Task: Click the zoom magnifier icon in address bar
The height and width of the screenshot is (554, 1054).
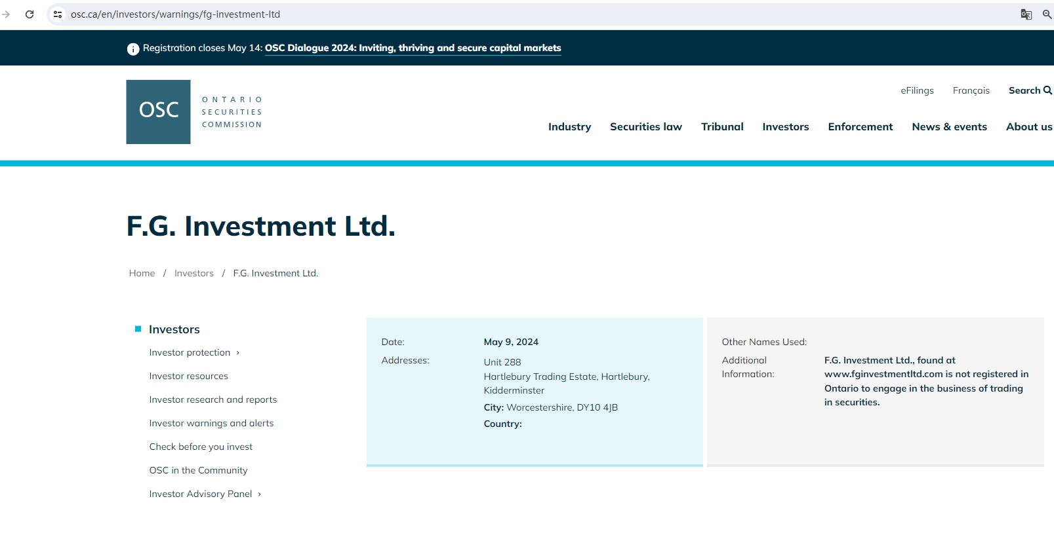Action: click(x=1047, y=14)
